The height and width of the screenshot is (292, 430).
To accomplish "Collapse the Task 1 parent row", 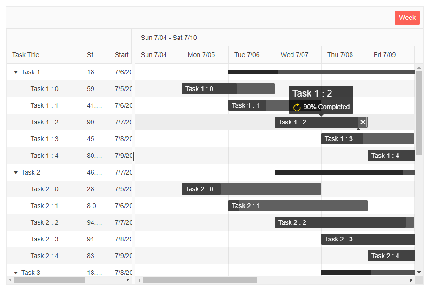I will pos(15,72).
